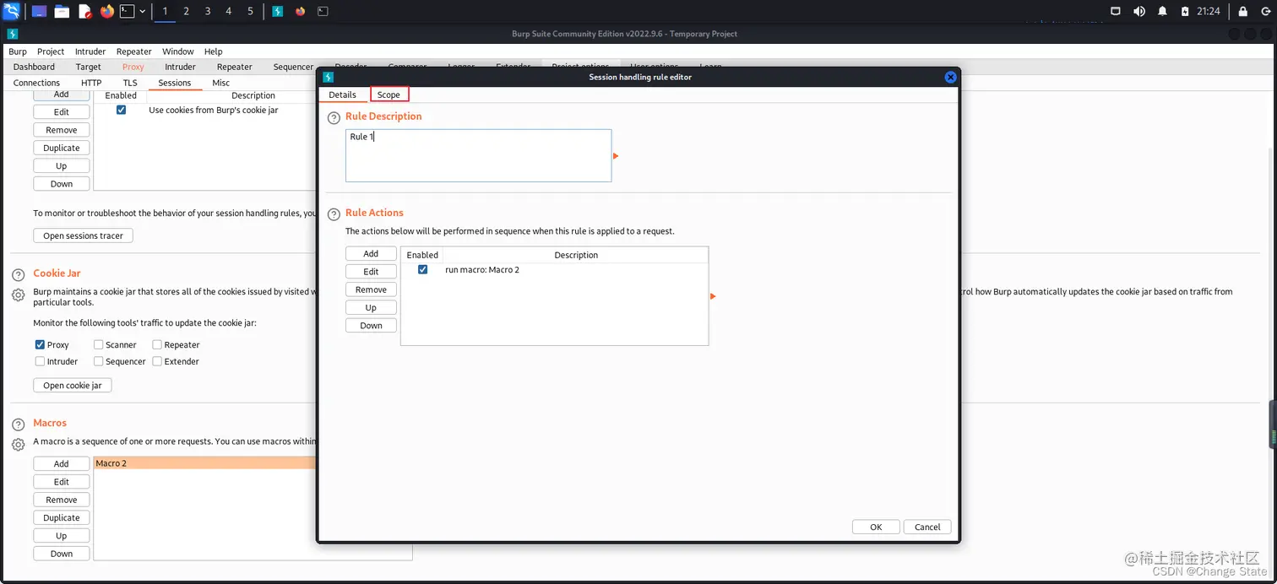Switch to the terminal taskbar window button
This screenshot has height=584, width=1277.
[323, 12]
